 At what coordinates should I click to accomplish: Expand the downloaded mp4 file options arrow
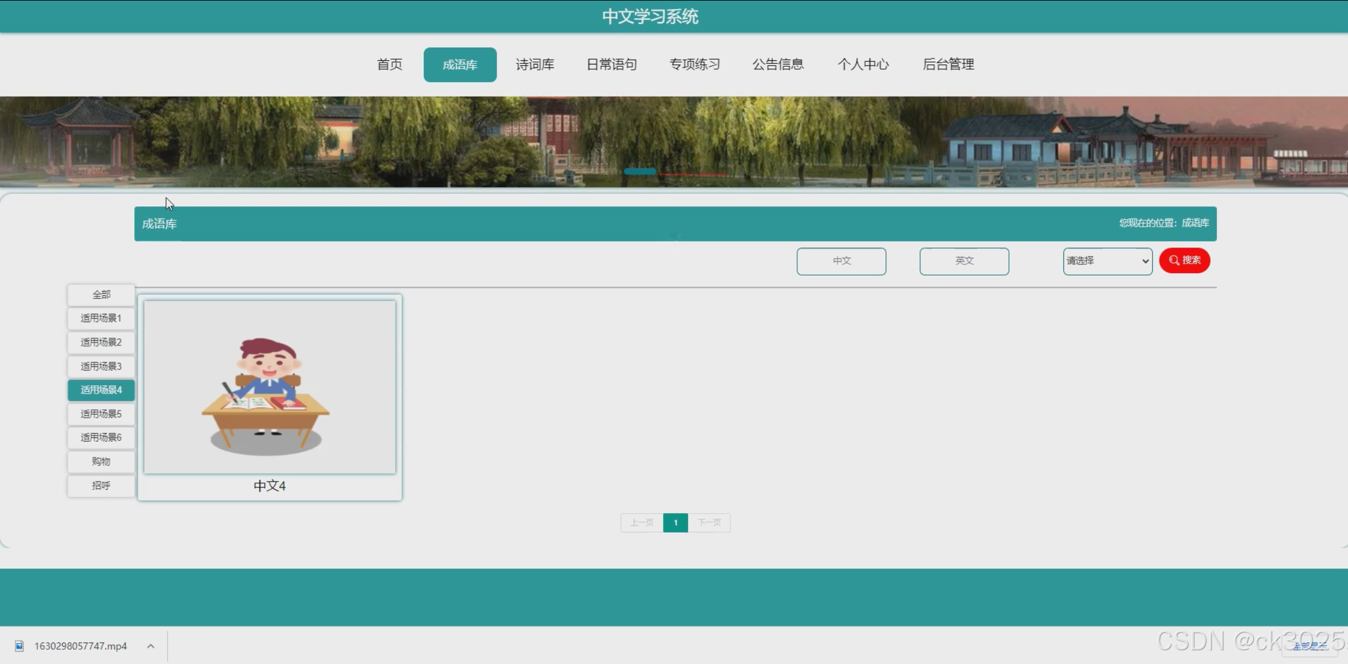click(x=151, y=646)
